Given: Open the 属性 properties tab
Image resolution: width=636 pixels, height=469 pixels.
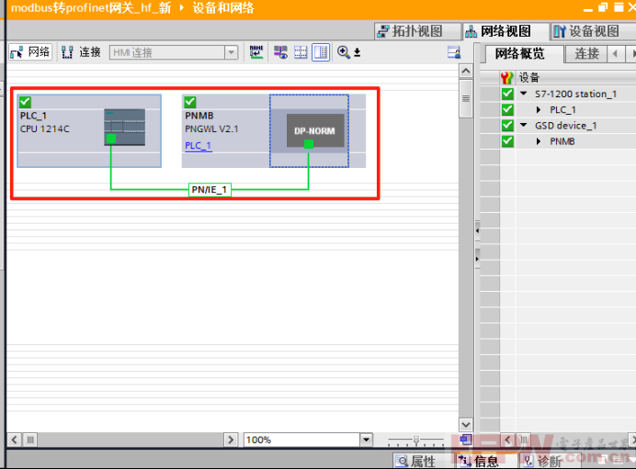Looking at the screenshot, I should click(416, 461).
